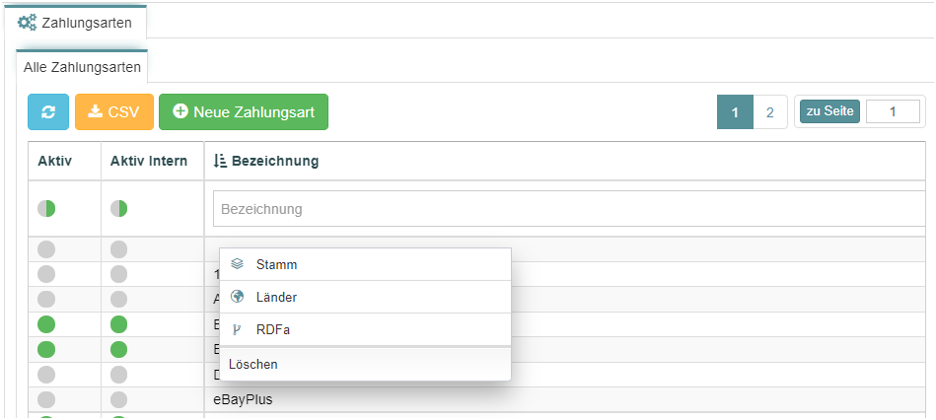Screen dimensions: 936x420
Task: Toggle the Aktiv Intern filter half-green circle
Action: pos(118,209)
